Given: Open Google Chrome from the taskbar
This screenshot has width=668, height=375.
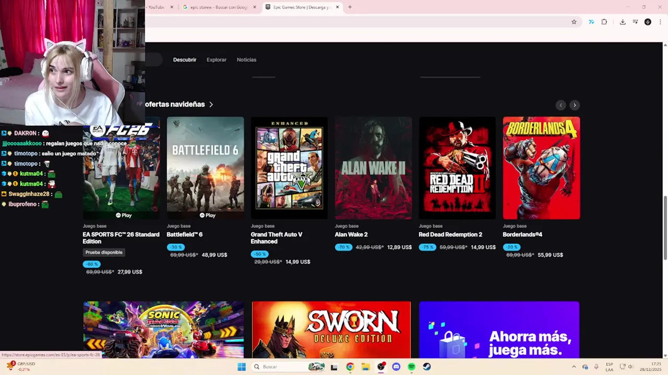Looking at the screenshot, I should point(350,367).
